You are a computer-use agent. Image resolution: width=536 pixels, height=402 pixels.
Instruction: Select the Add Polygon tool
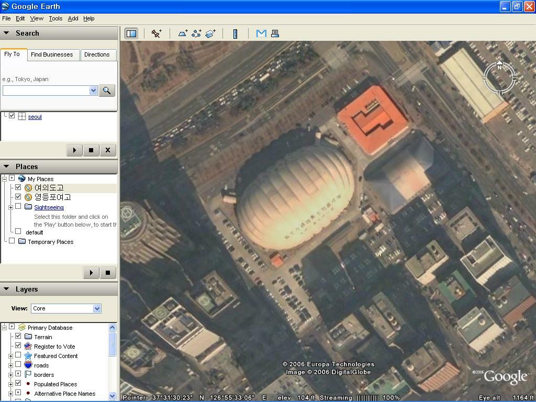point(183,33)
